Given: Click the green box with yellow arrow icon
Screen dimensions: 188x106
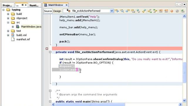Looking at the screenshot, I should coord(155,11).
